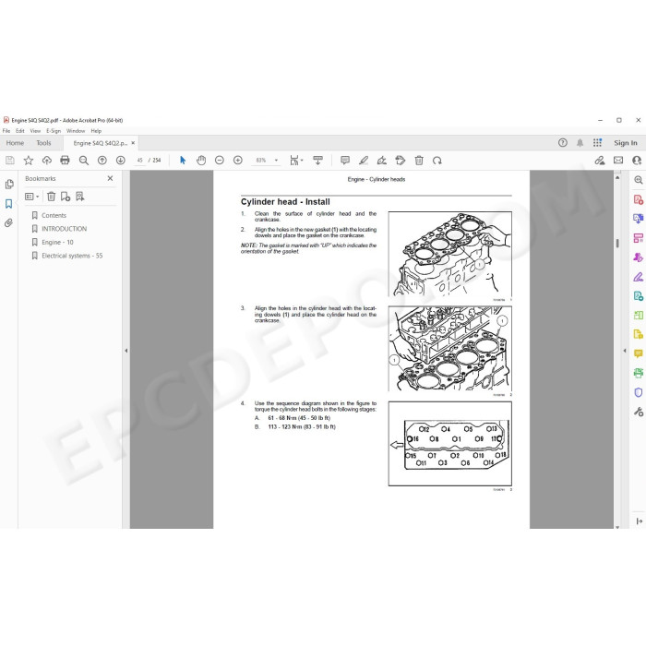This screenshot has width=646, height=646.
Task: Send file by email envelope icon
Action: [x=618, y=161]
